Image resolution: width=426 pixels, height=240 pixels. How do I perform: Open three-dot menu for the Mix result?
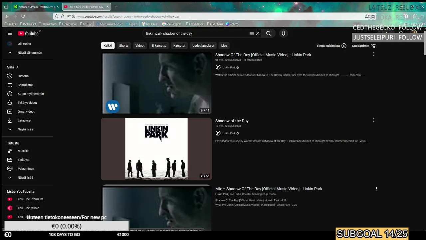376,189
